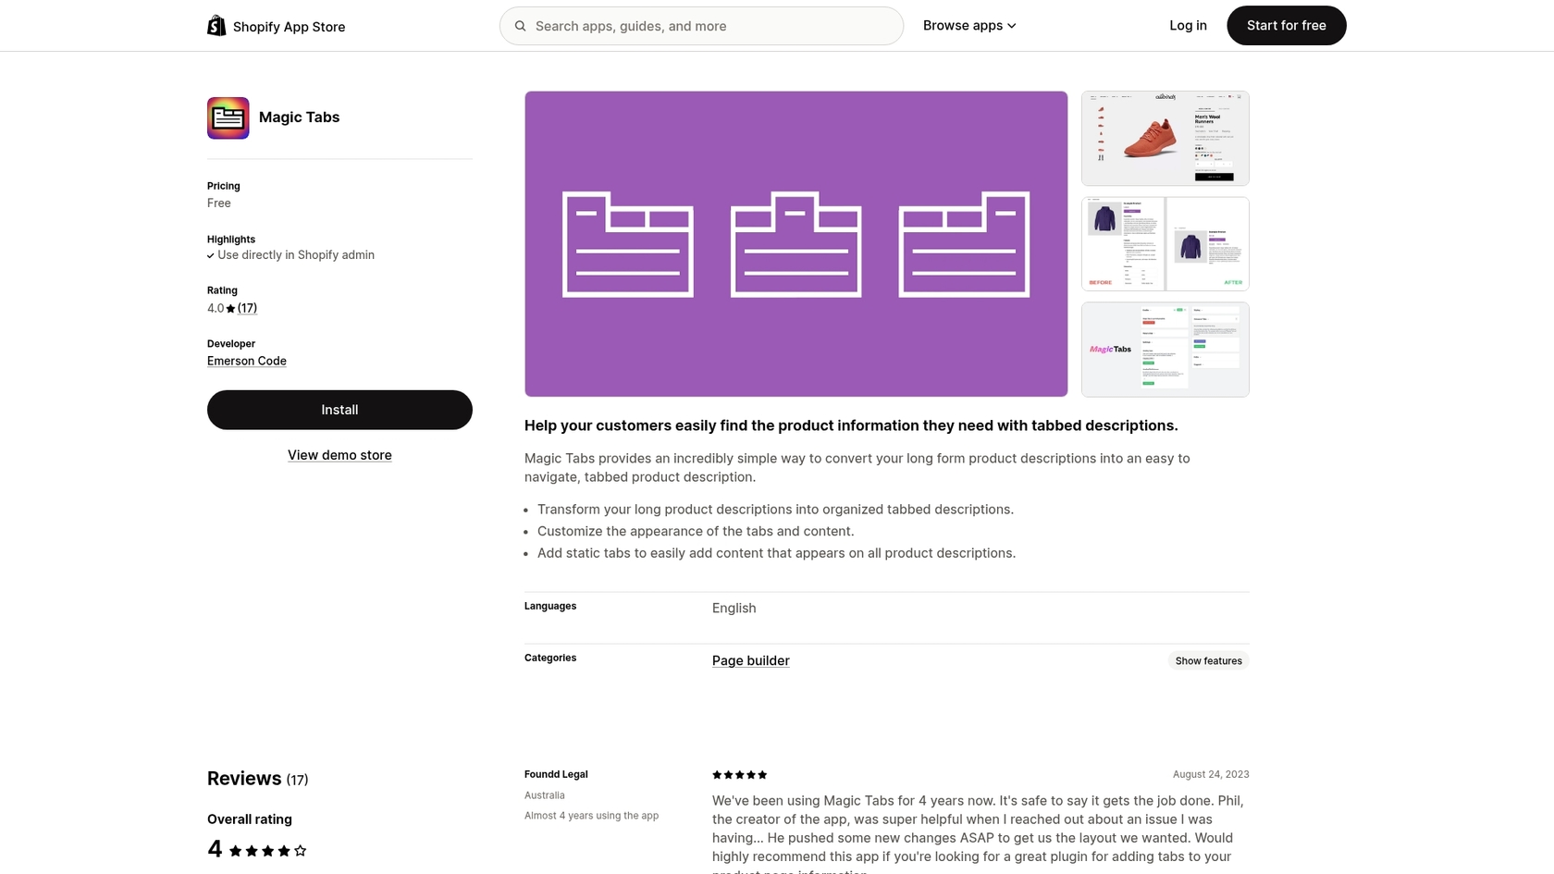The width and height of the screenshot is (1554, 874).
Task: Expand features using the Show features control
Action: pos(1207,660)
